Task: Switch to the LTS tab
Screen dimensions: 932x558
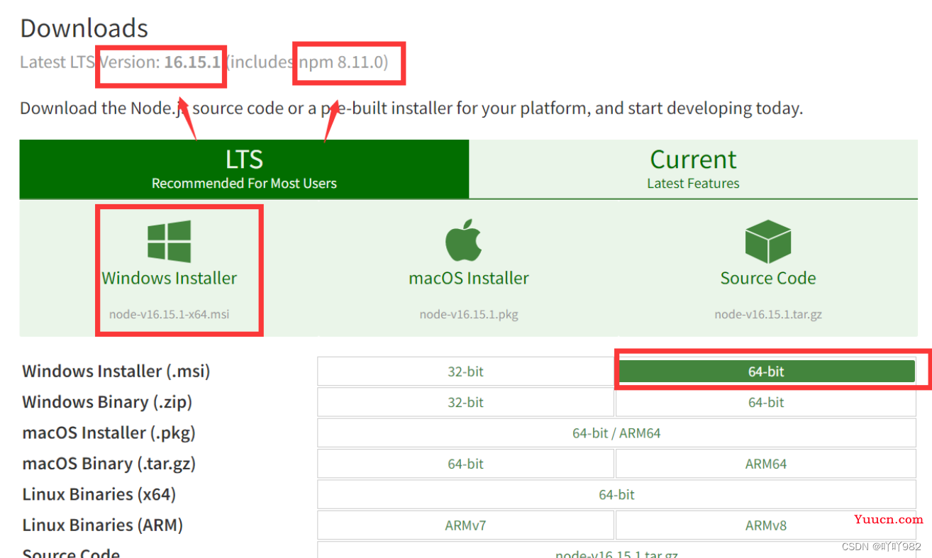Action: coord(244,169)
